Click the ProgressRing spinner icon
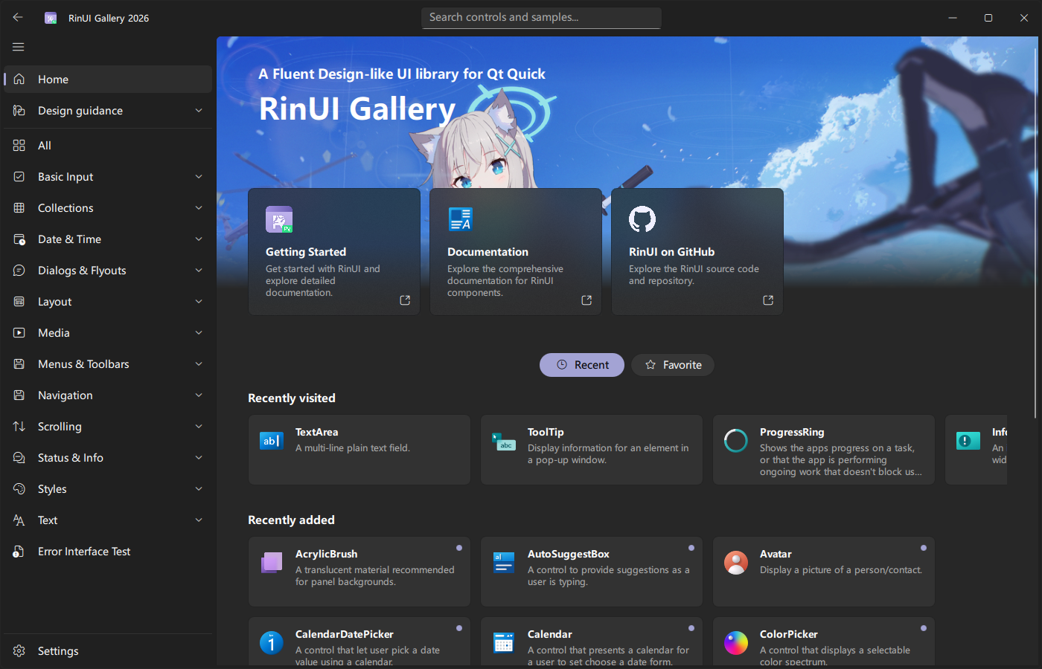This screenshot has width=1042, height=669. [x=736, y=441]
